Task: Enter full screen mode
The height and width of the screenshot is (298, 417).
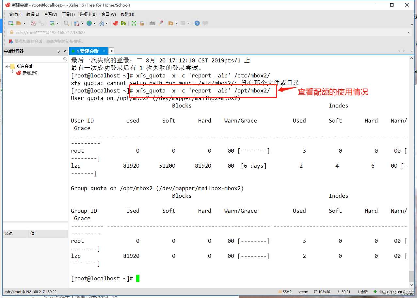Action: tap(134, 23)
